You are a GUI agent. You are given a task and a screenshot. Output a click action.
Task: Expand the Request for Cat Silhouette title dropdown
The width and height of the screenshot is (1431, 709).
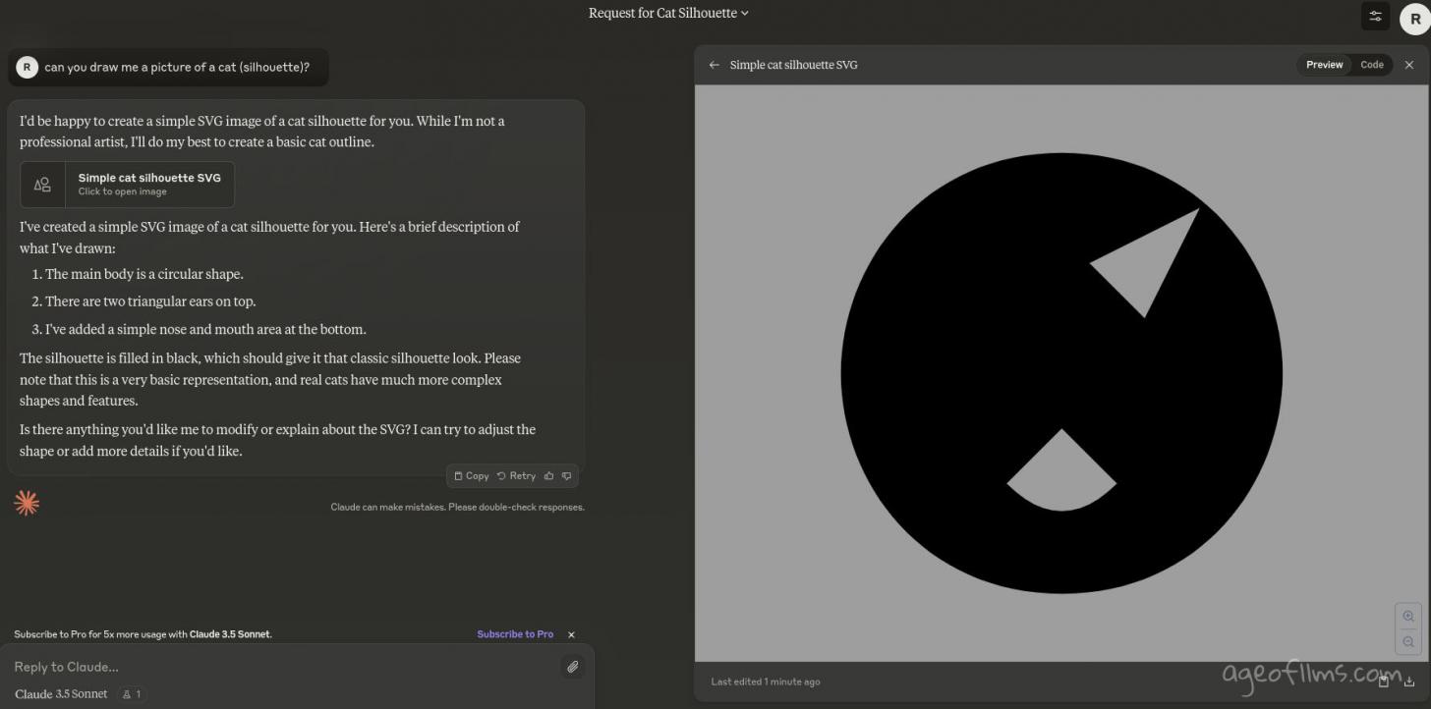(x=668, y=13)
